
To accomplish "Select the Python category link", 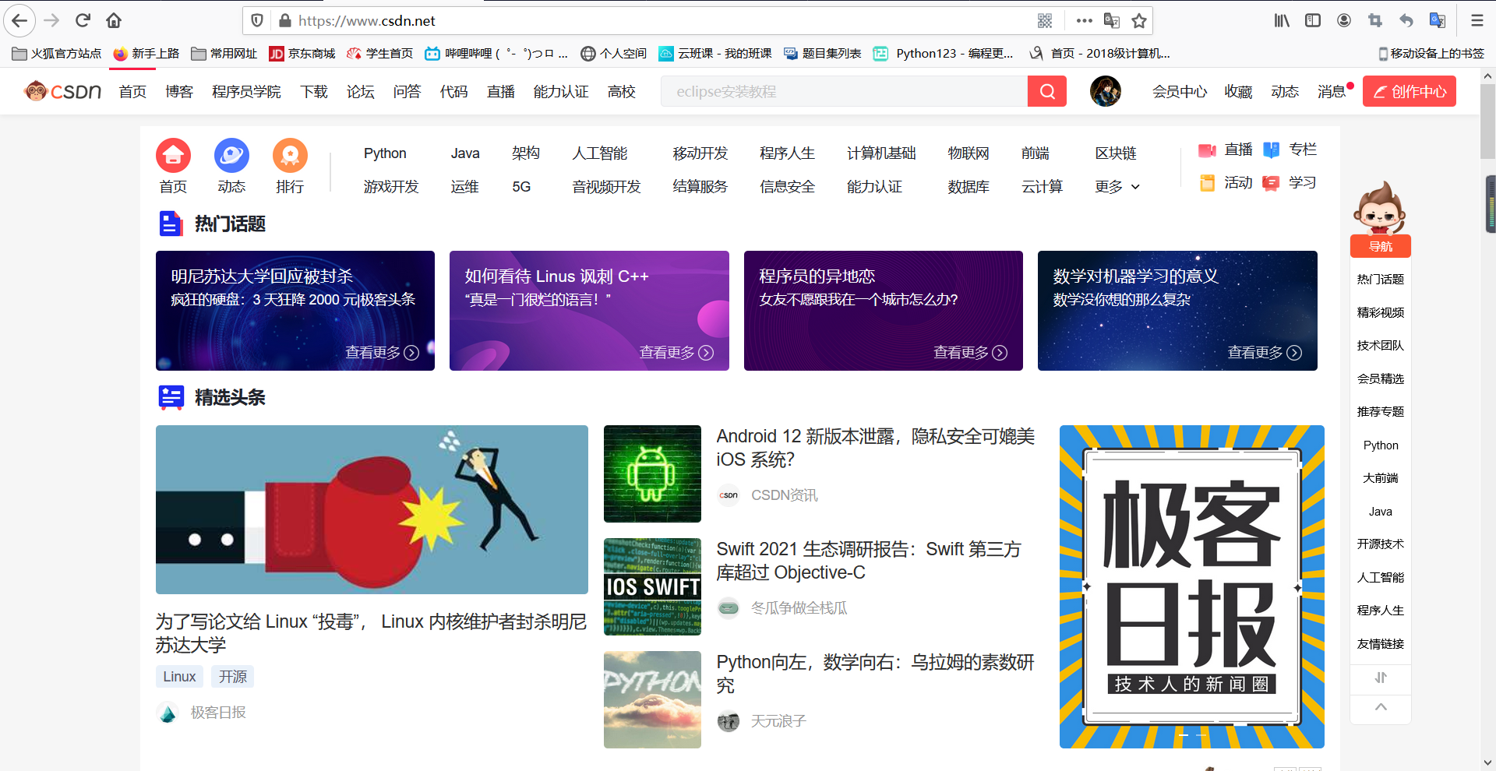I will point(385,153).
